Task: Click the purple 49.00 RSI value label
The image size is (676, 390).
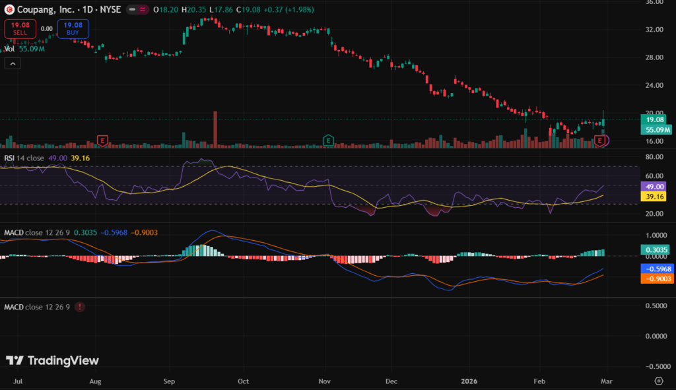Action: point(654,187)
